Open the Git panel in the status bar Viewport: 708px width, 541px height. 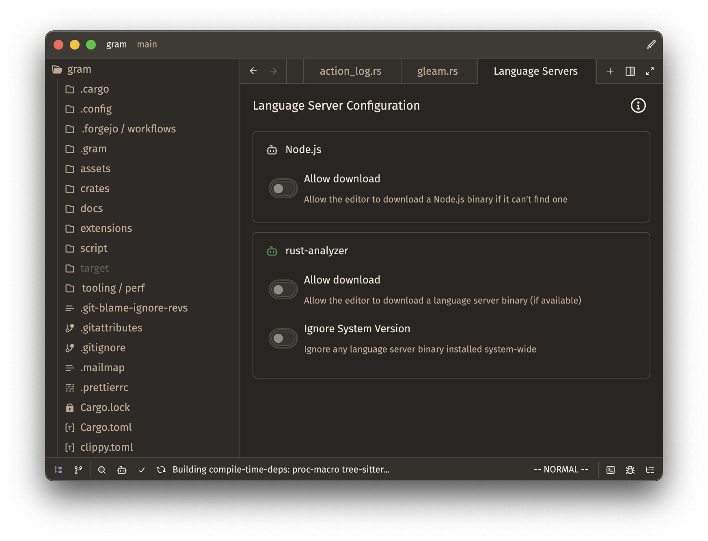(78, 470)
